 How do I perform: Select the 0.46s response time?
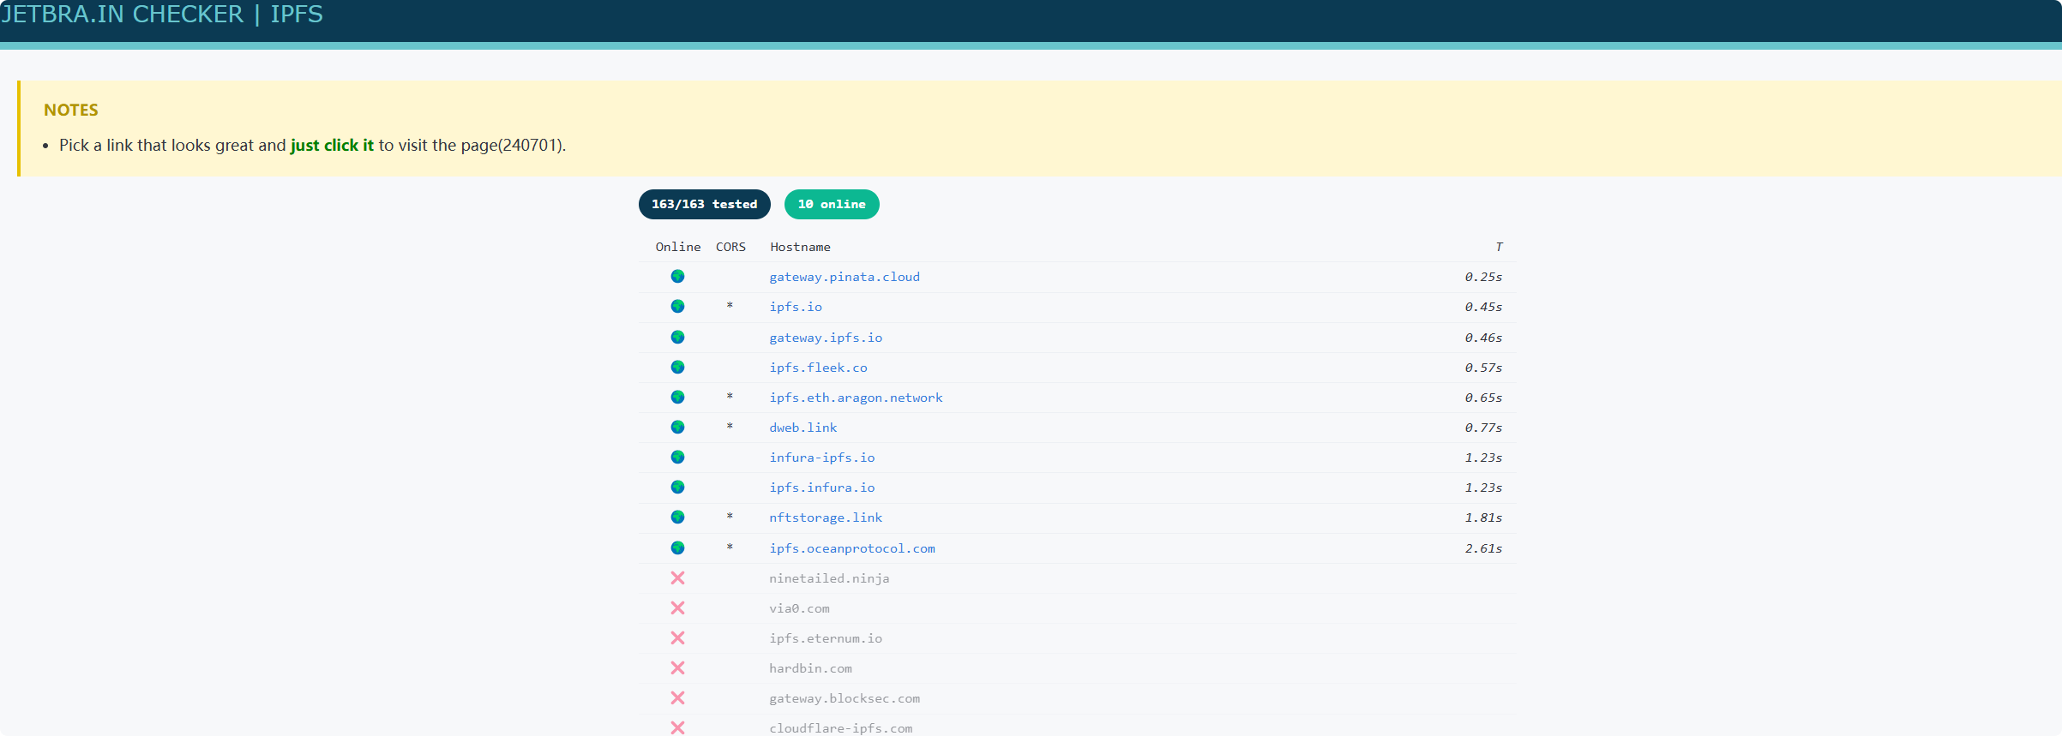[1483, 338]
